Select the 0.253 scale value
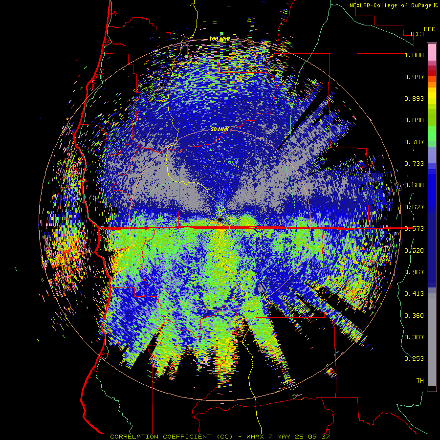This screenshot has width=440, height=440. pyautogui.click(x=414, y=359)
